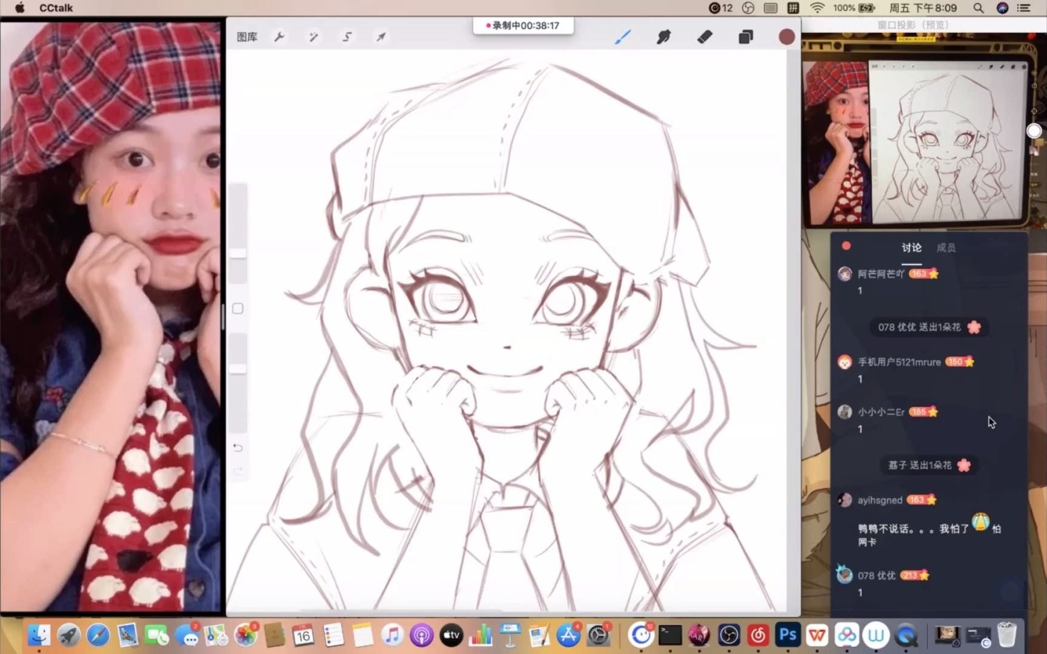Open Spotlight search in menu bar

[x=979, y=8]
